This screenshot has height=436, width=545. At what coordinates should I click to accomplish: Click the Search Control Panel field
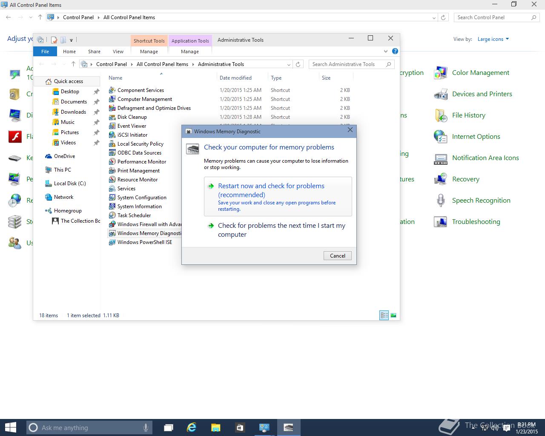(496, 17)
